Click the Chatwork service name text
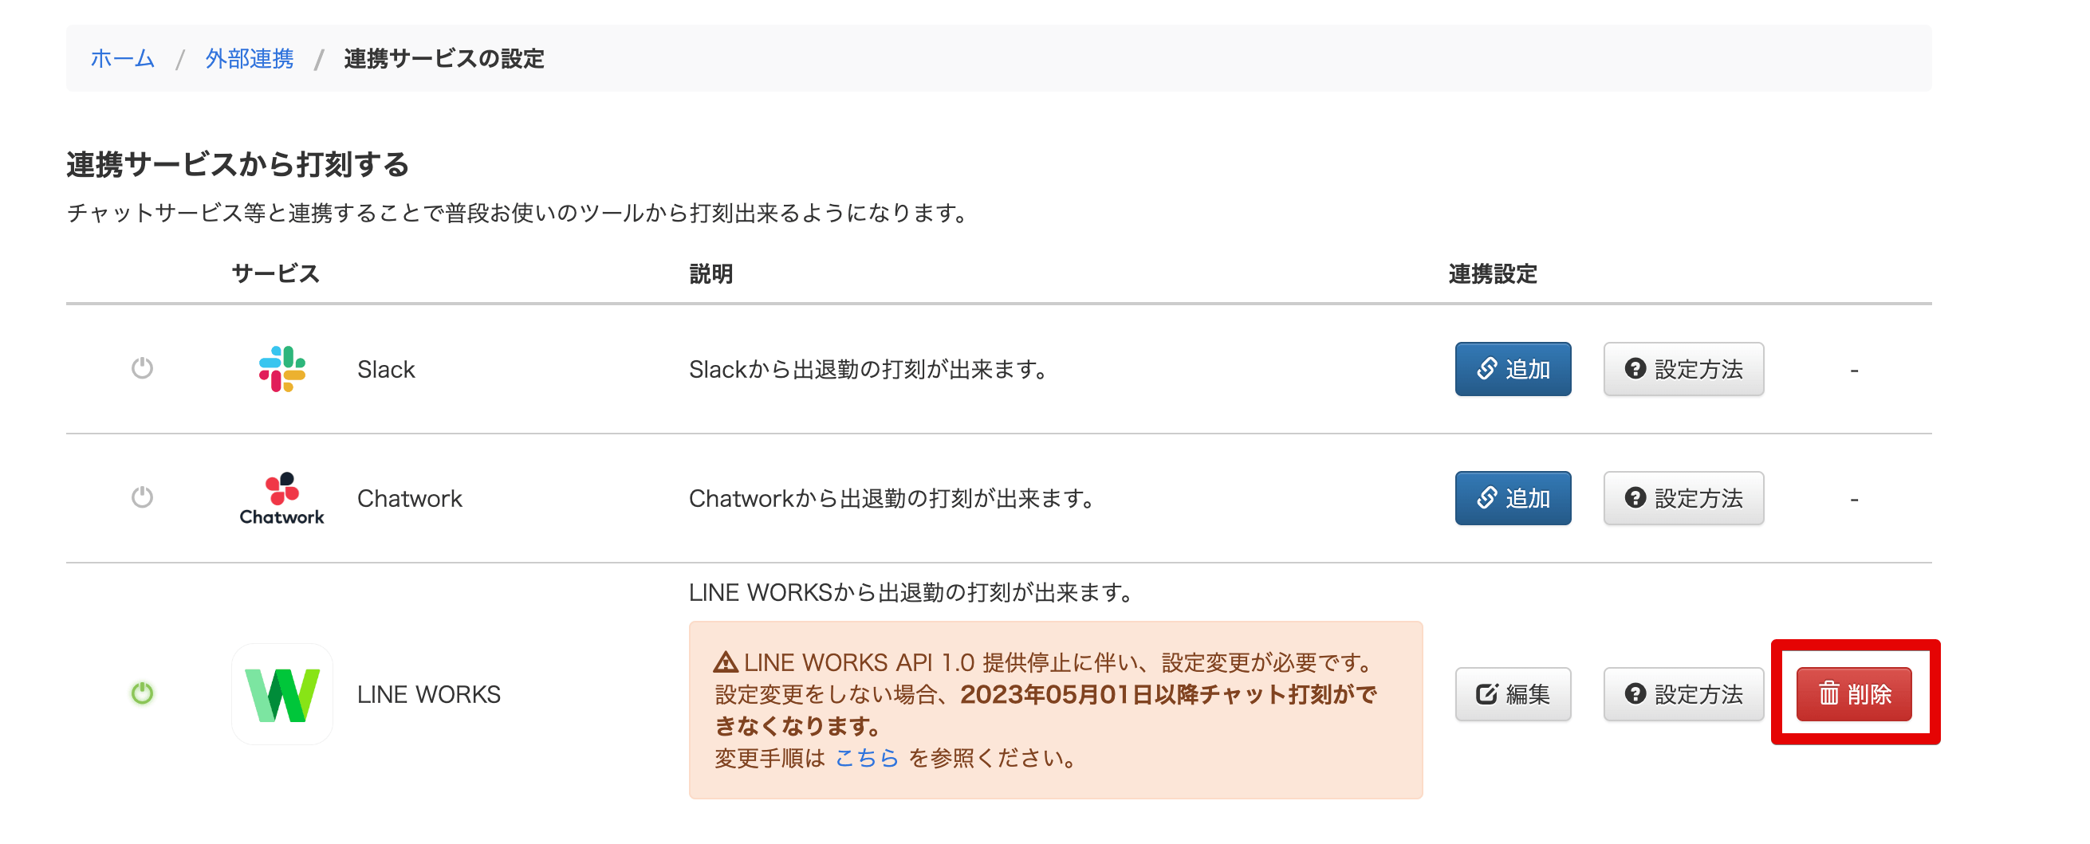The image size is (2090, 844). coord(410,499)
